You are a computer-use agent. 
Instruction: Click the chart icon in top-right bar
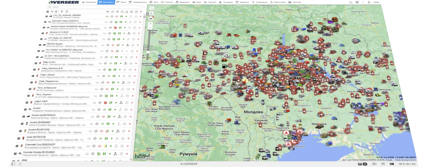[x=351, y=2]
